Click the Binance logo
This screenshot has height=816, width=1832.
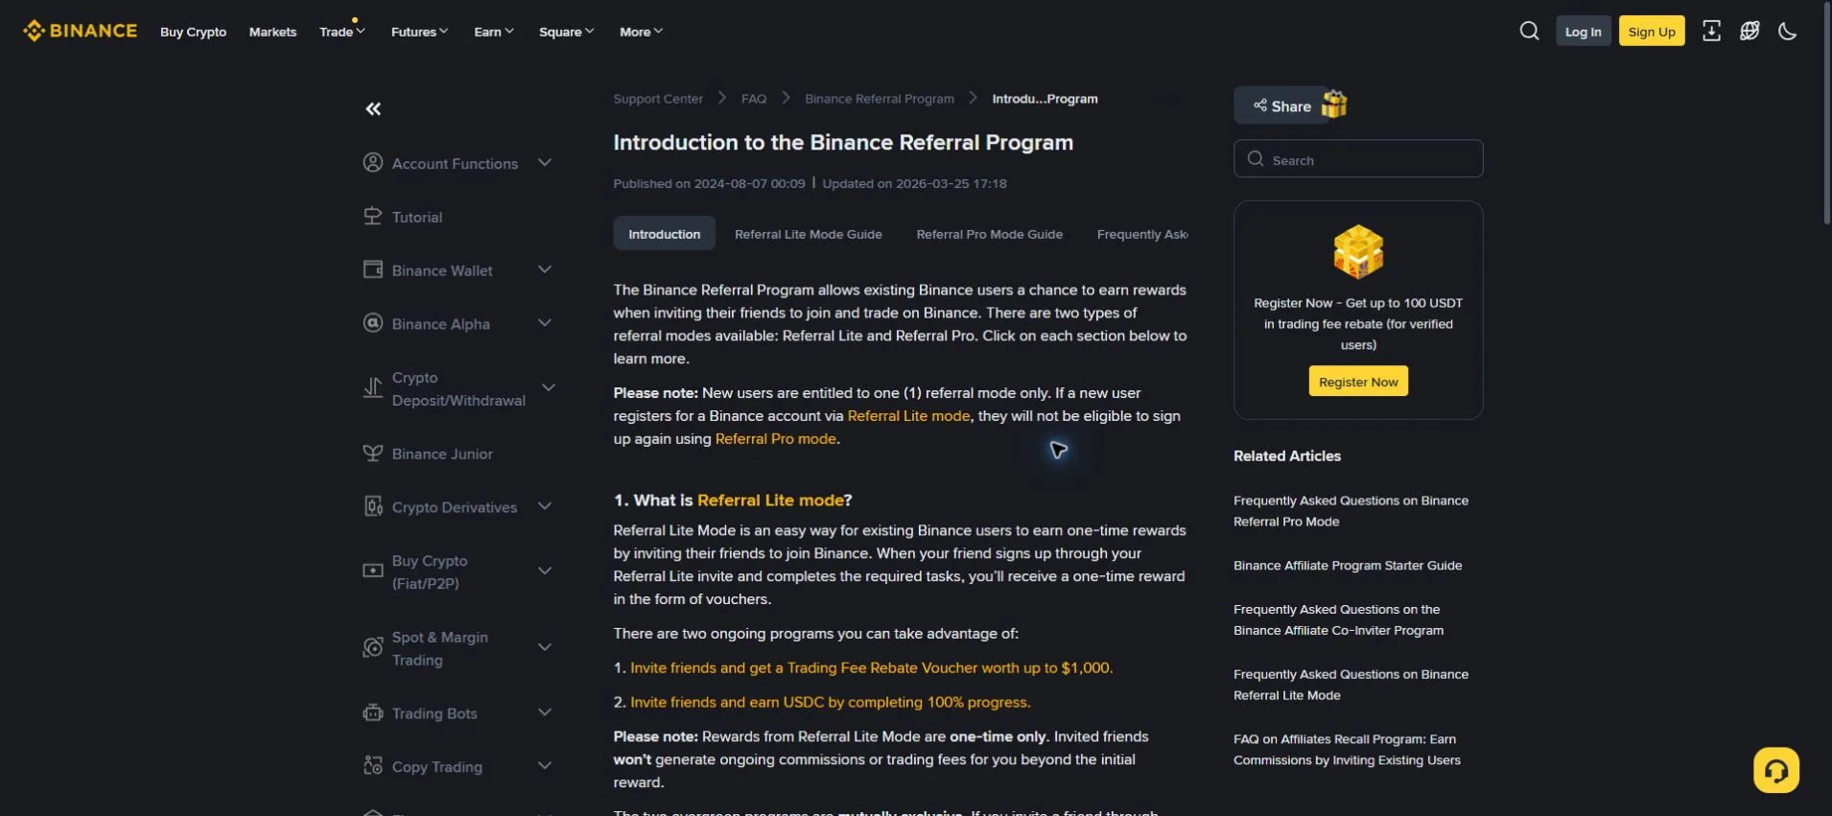point(81,31)
